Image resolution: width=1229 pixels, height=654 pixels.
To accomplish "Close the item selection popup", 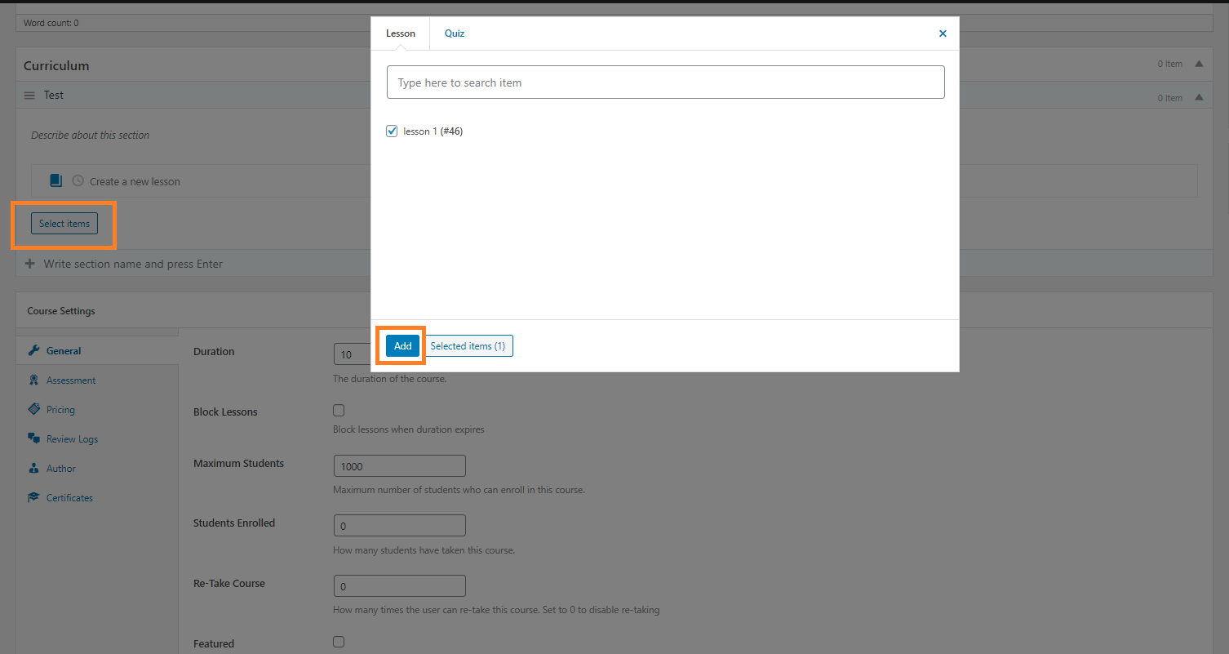I will coord(943,33).
